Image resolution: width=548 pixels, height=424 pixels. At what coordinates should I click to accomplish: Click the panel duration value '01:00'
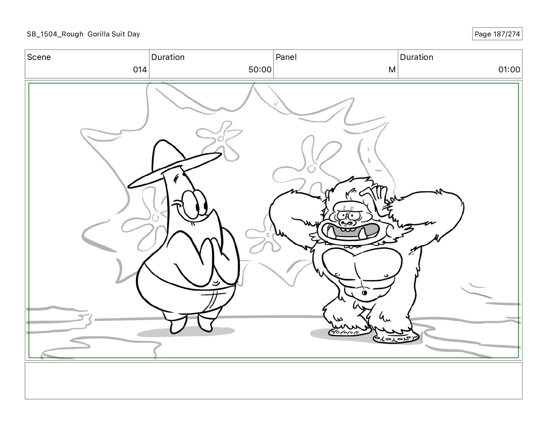click(x=509, y=70)
